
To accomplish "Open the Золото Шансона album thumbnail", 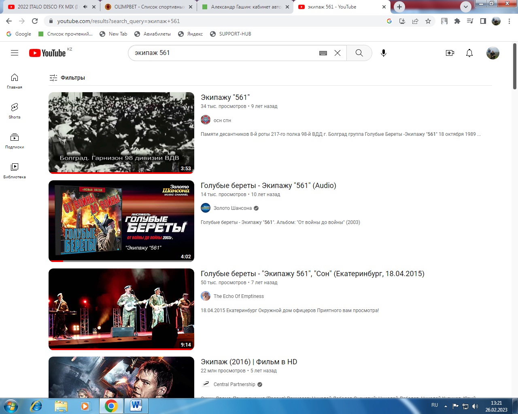I will click(121, 221).
